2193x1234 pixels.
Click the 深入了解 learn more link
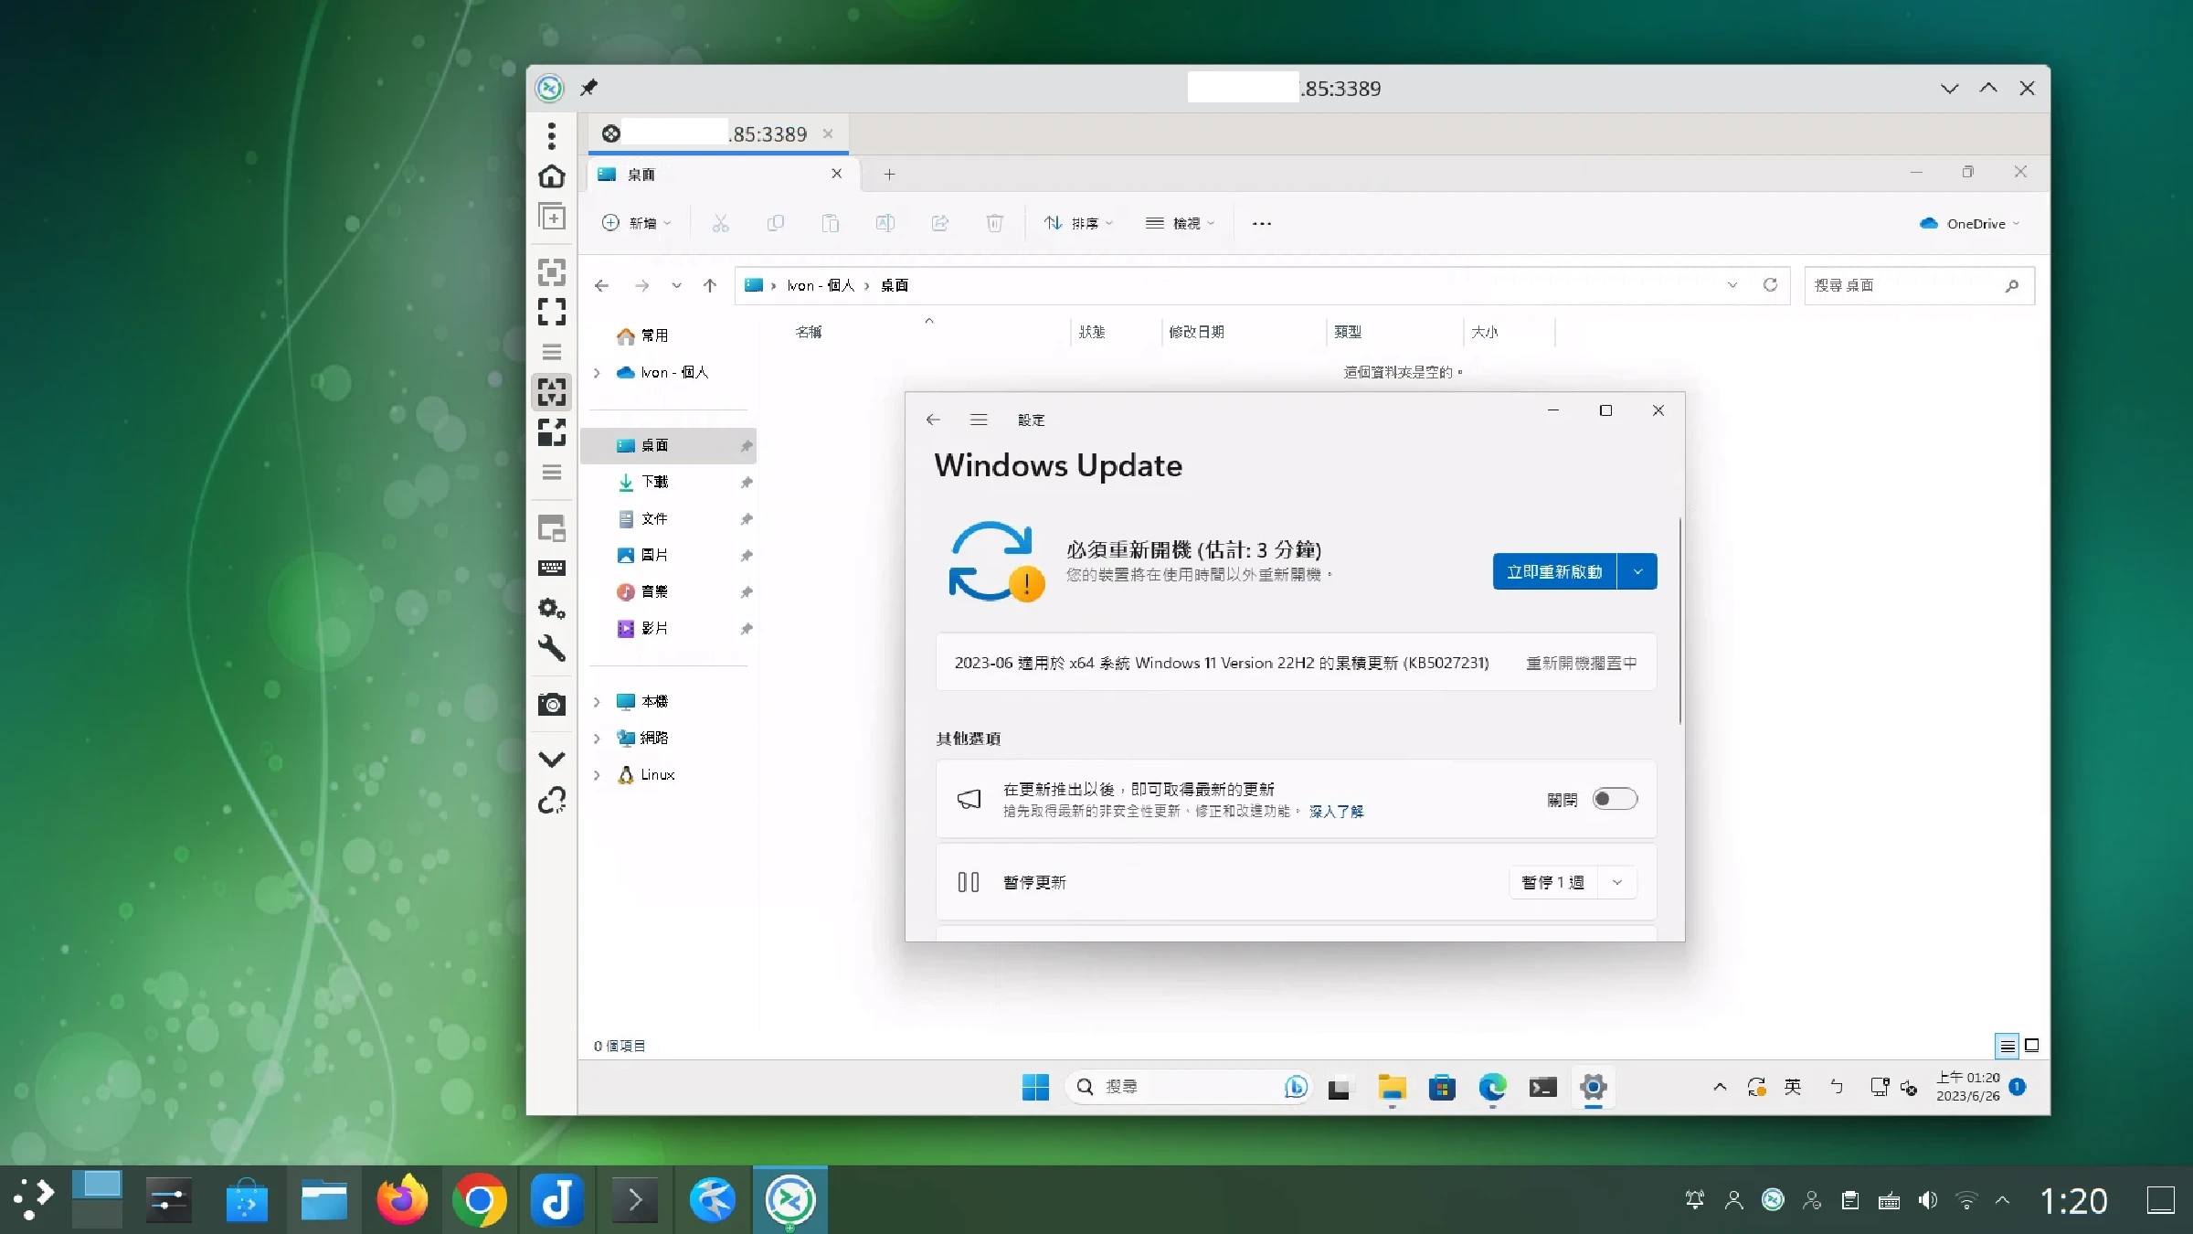[1336, 812]
